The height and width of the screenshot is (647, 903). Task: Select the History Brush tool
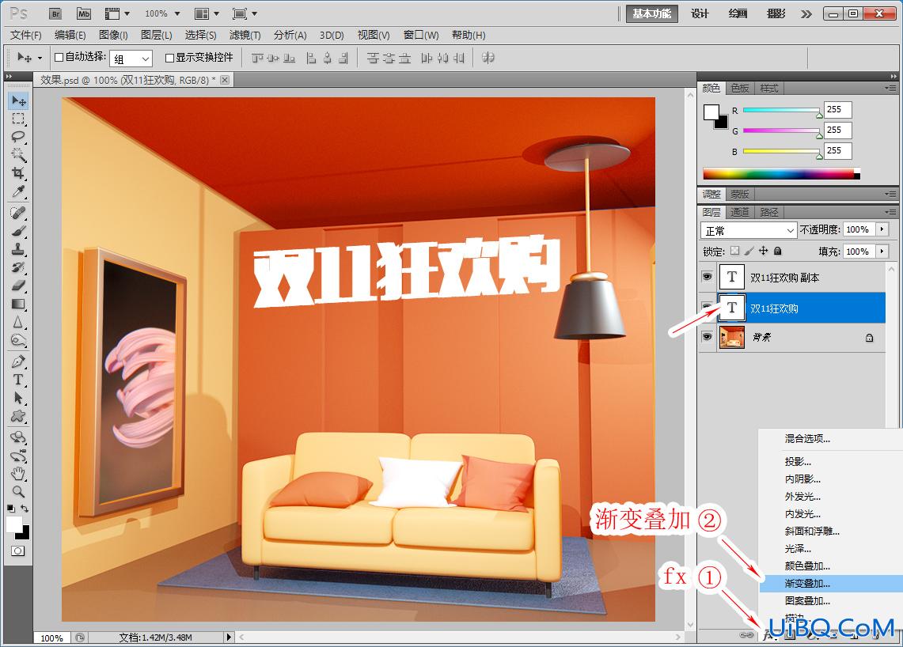[18, 267]
